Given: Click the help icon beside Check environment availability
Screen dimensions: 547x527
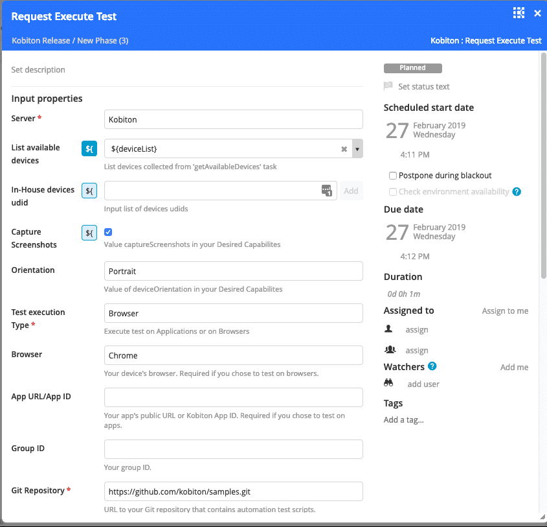Looking at the screenshot, I should 517,192.
